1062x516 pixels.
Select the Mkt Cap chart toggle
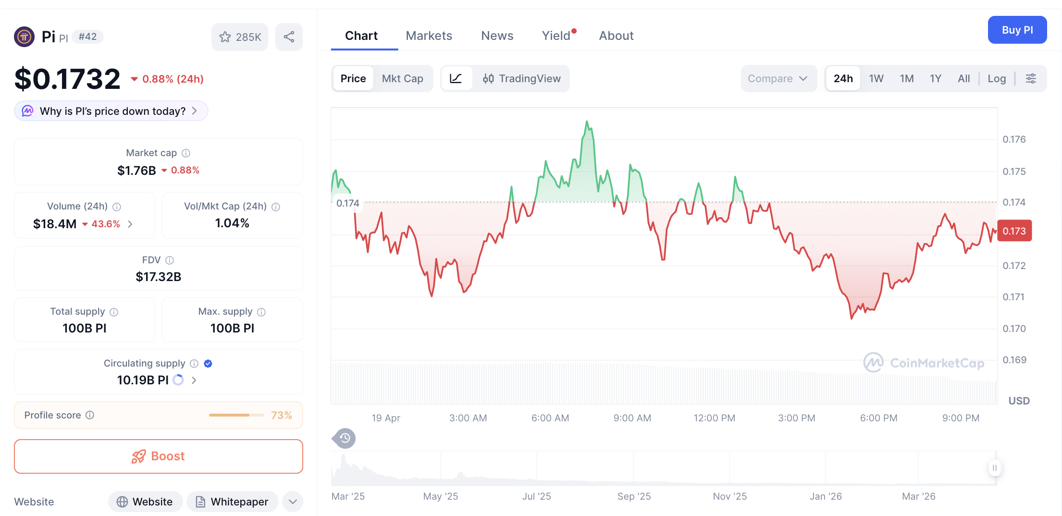403,78
